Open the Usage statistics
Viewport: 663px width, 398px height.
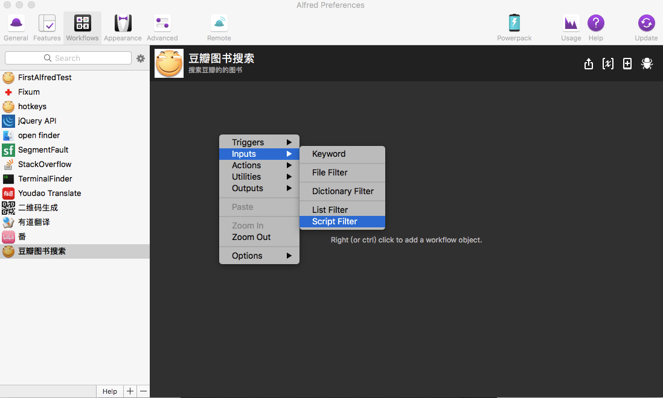[571, 28]
